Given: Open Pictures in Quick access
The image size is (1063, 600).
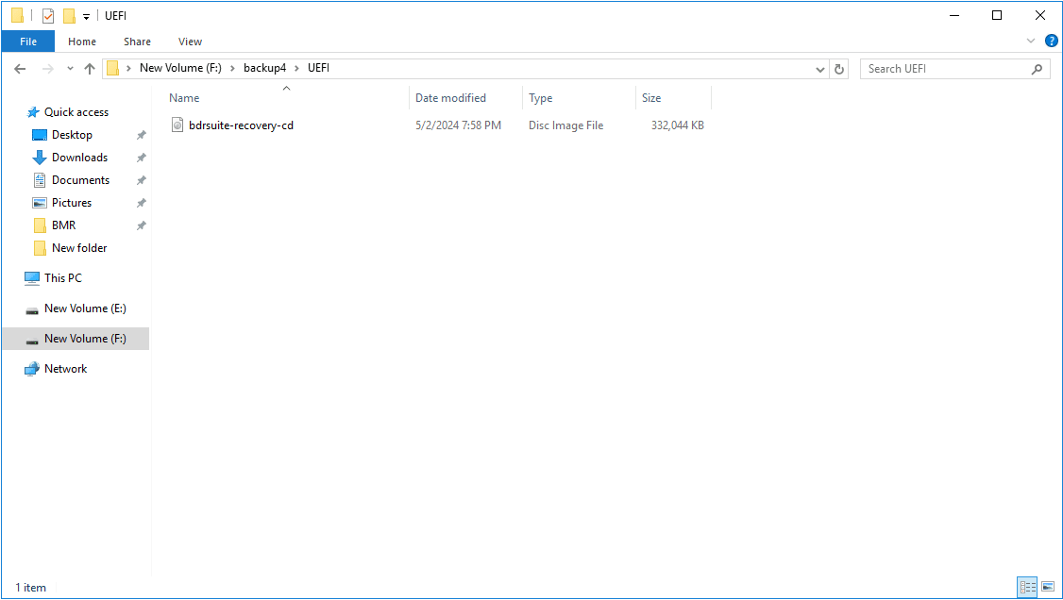Looking at the screenshot, I should point(71,203).
